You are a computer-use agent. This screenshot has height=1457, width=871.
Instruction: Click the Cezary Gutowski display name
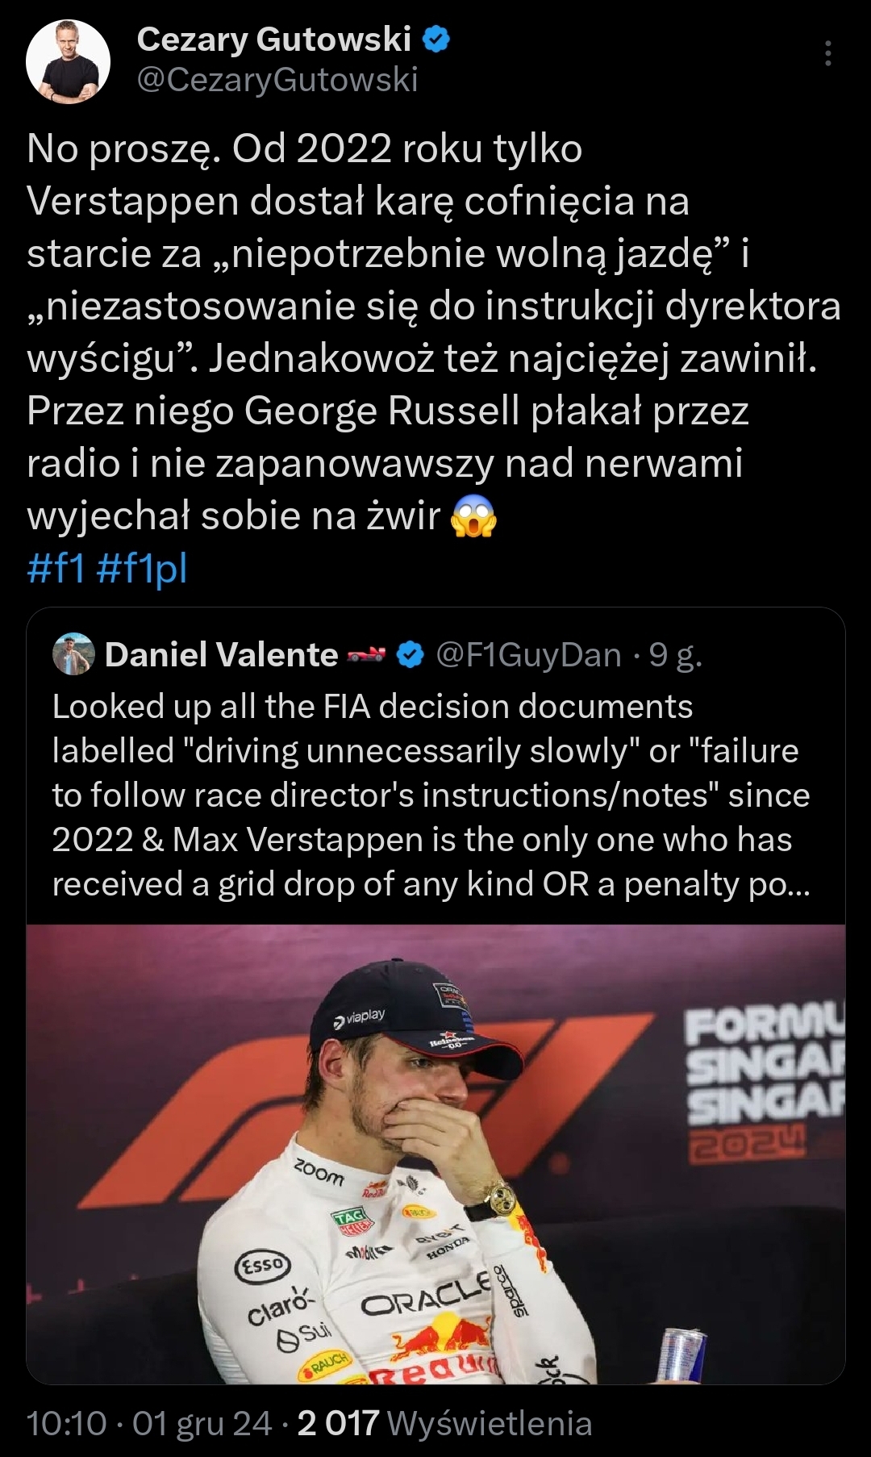pos(273,40)
